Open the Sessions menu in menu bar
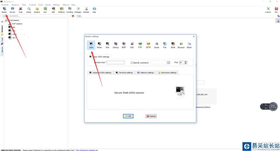 point(15,5)
